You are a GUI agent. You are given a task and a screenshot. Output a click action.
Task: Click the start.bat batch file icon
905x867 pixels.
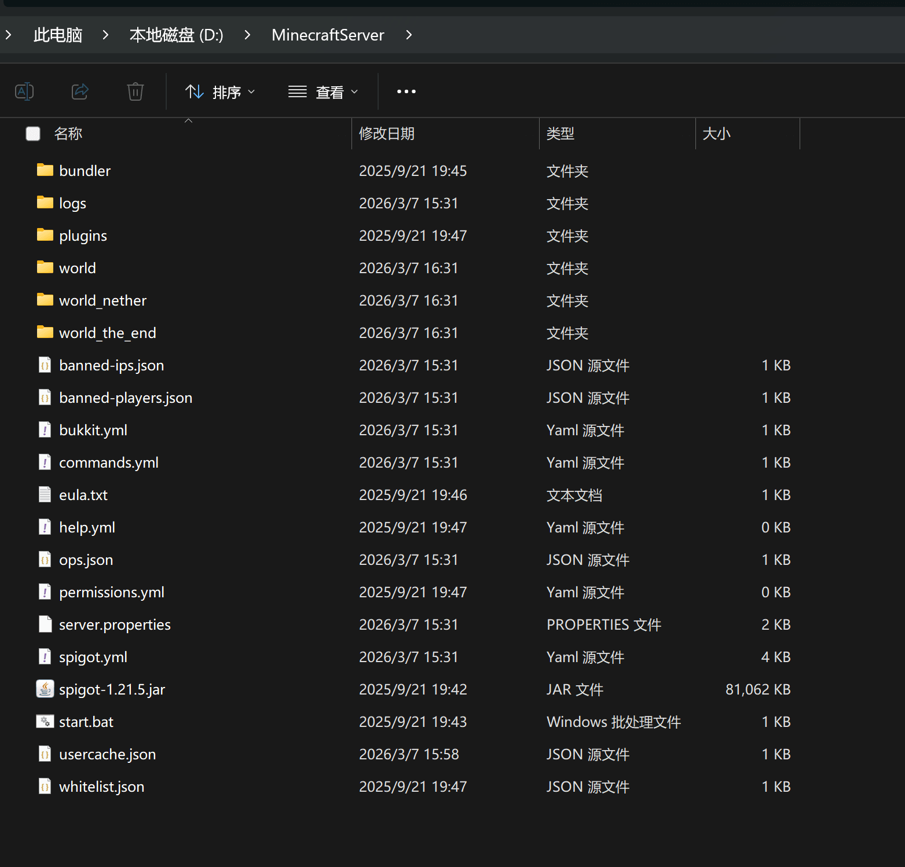[x=45, y=721]
